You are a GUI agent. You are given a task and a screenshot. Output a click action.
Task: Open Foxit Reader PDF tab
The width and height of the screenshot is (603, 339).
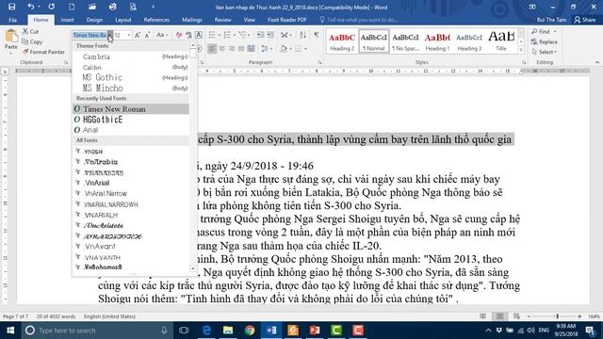click(x=286, y=20)
